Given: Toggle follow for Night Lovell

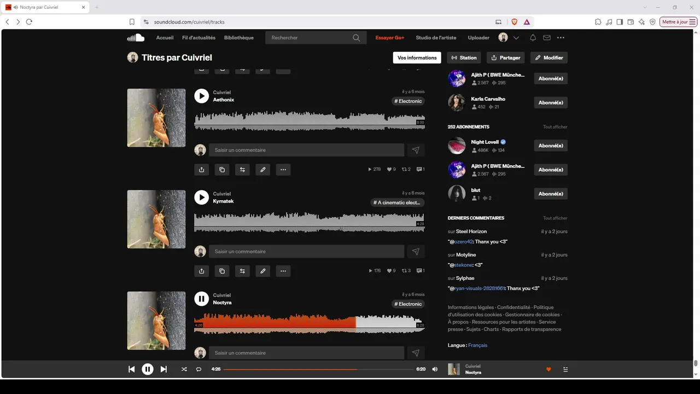Looking at the screenshot, I should 551,146.
